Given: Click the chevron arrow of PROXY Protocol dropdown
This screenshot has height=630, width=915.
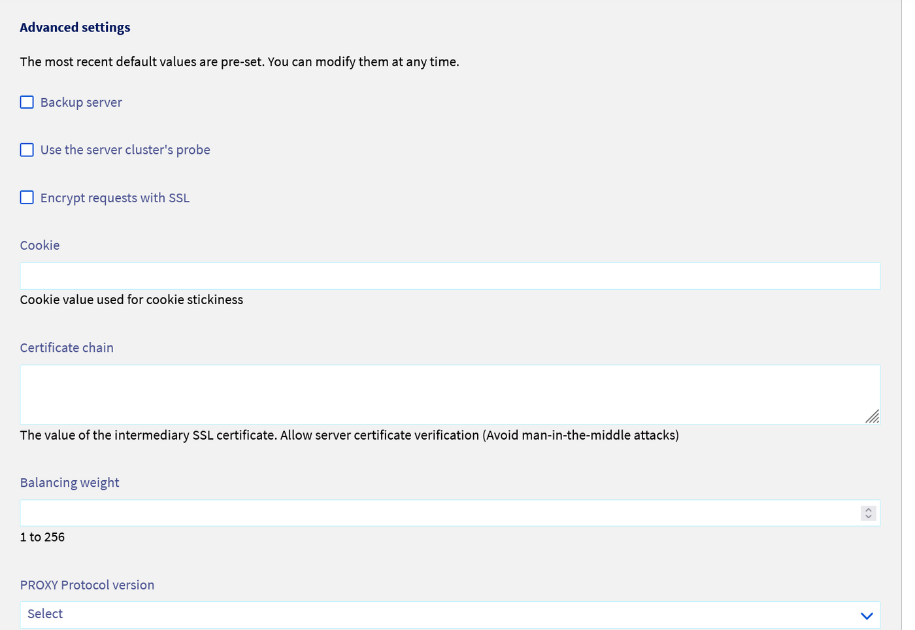Looking at the screenshot, I should pos(867,616).
